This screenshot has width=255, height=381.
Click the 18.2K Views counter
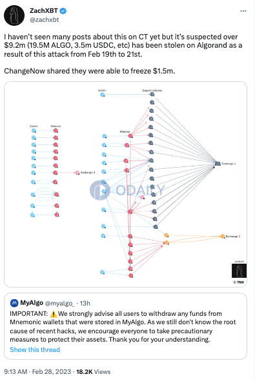pyautogui.click(x=94, y=372)
